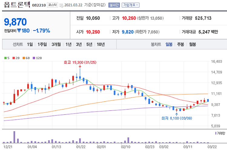Click the 거래량 value 525,713
This screenshot has width=227, height=150.
tap(203, 18)
